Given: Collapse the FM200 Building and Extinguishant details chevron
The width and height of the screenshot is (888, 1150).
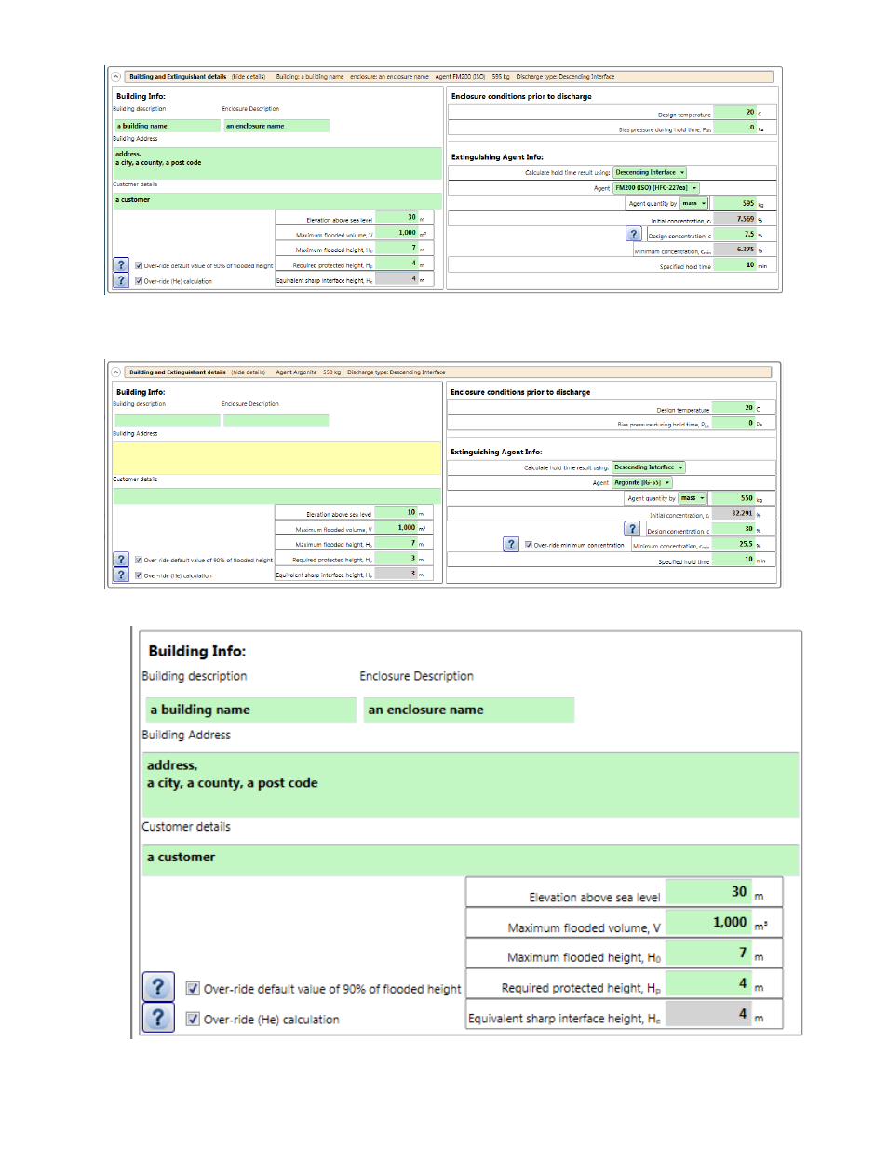Looking at the screenshot, I should tap(116, 77).
